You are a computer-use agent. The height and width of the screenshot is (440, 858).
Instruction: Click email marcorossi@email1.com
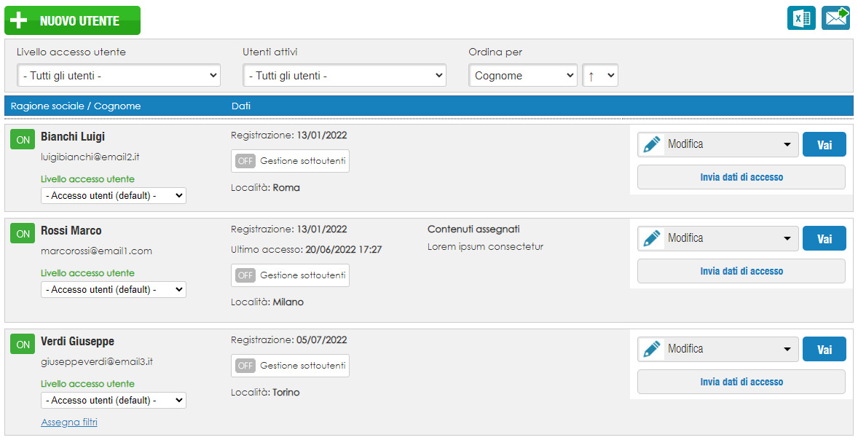point(96,251)
